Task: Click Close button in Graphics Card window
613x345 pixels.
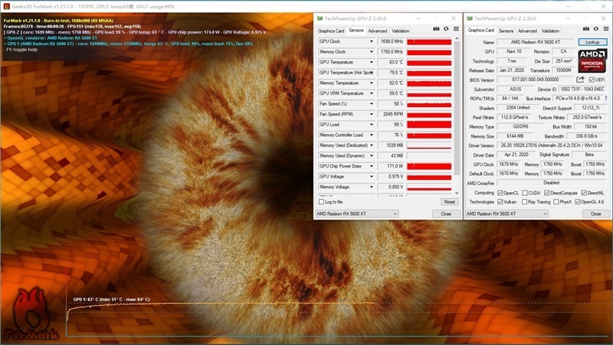Action: coord(595,214)
